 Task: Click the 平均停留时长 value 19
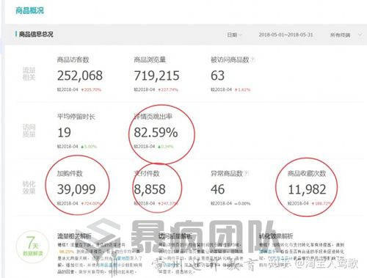pos(64,133)
